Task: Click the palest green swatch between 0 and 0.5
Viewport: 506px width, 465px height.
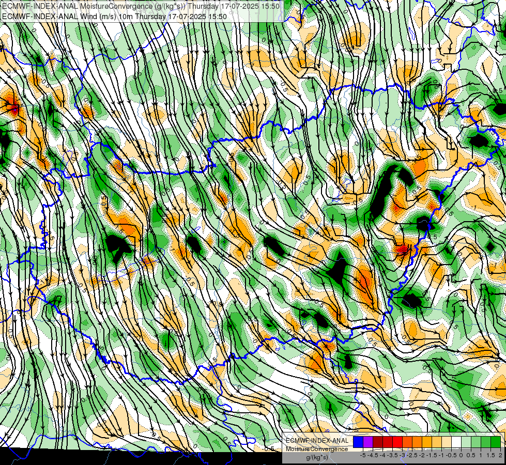Action: tap(466, 442)
